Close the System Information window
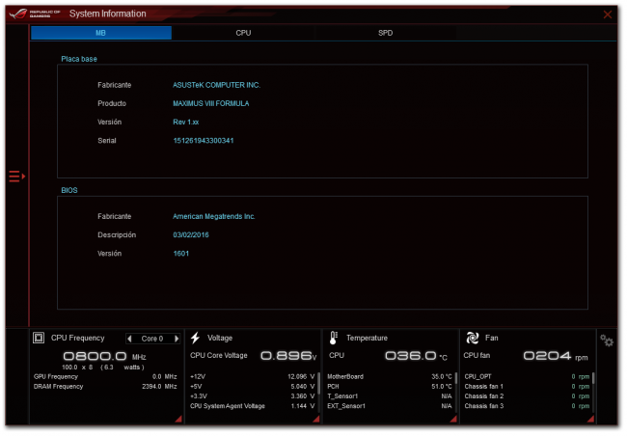 [x=607, y=14]
